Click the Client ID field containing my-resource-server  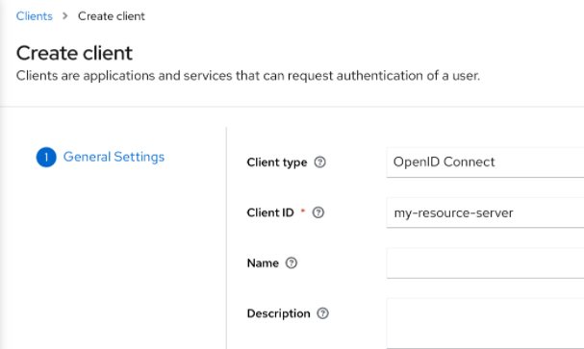[x=485, y=212]
